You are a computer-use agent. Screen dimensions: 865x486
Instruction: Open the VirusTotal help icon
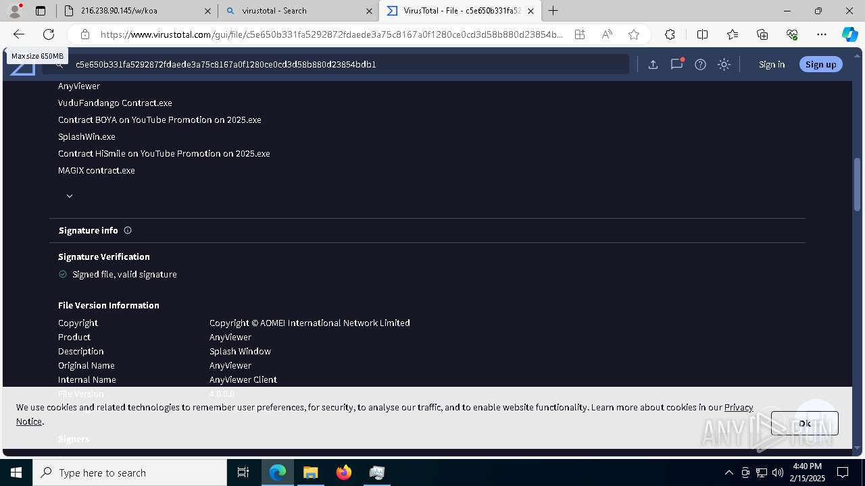700,64
